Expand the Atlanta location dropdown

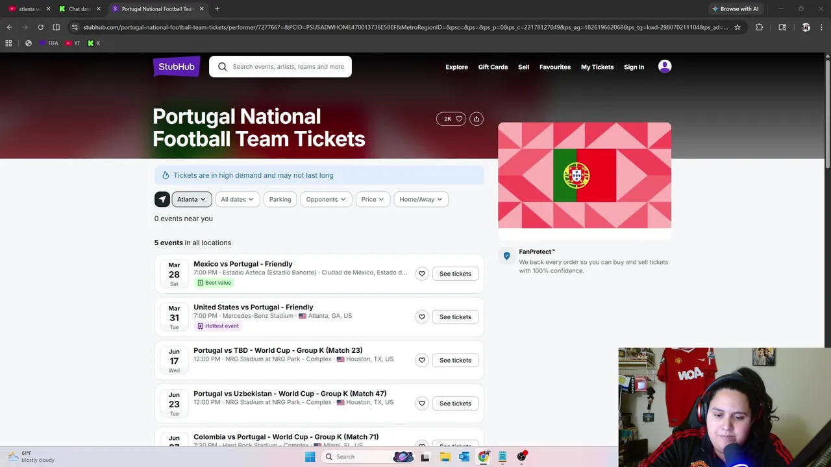coord(192,199)
